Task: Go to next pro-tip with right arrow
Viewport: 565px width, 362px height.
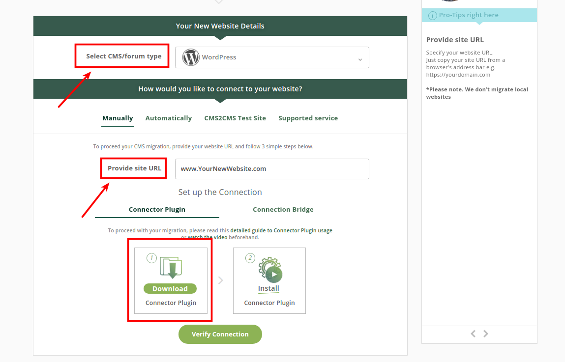Action: click(486, 334)
